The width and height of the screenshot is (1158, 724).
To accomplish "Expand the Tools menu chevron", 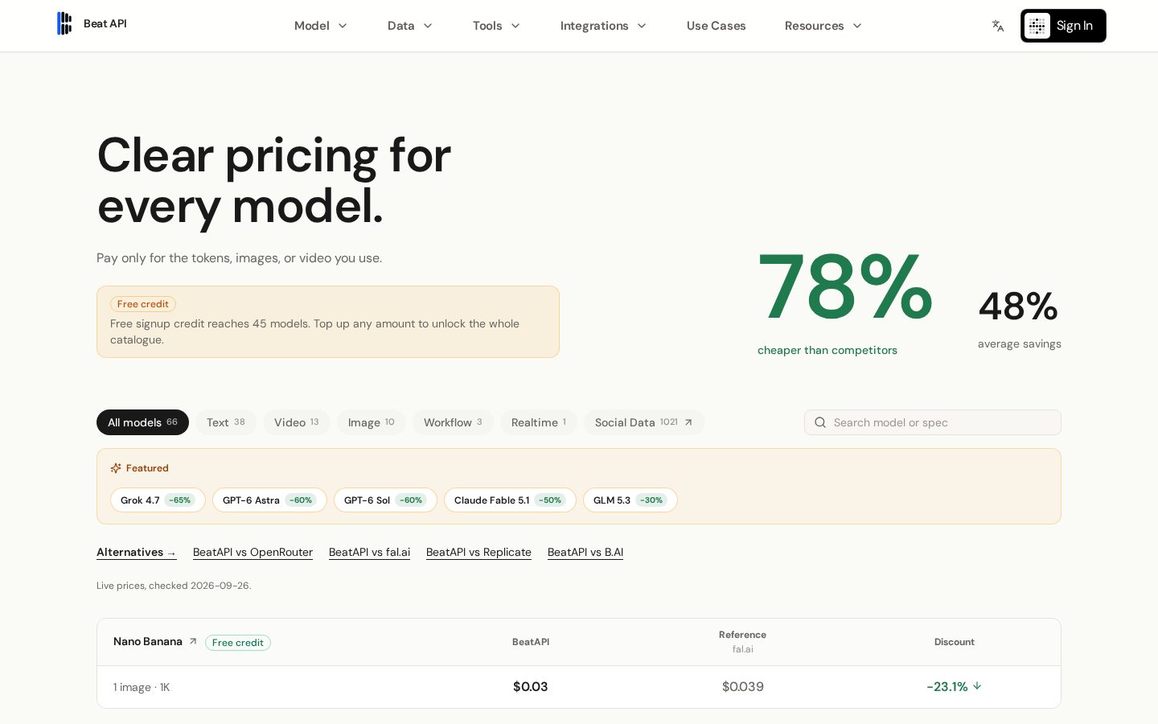I will click(x=515, y=26).
